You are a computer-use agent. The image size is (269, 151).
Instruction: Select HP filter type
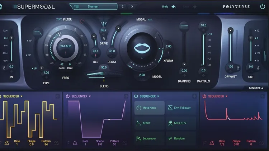coord(30,41)
